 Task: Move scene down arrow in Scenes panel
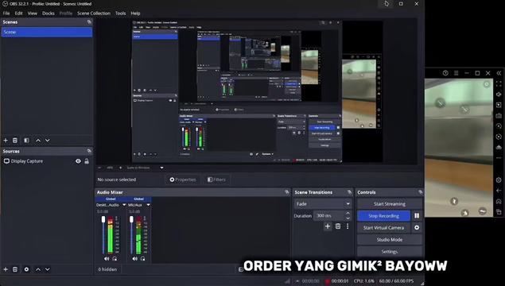coord(48,141)
